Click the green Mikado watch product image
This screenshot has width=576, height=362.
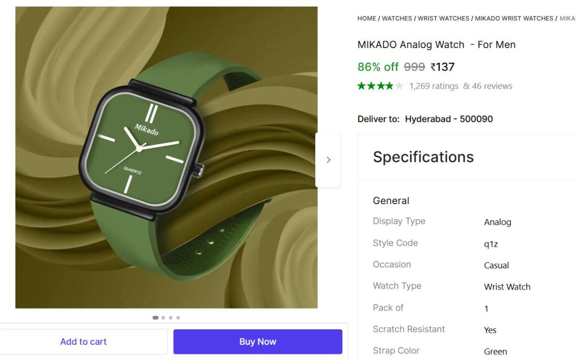coord(166,157)
